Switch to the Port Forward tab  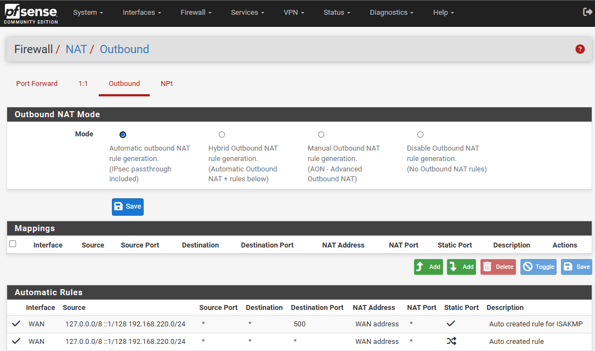coord(37,83)
